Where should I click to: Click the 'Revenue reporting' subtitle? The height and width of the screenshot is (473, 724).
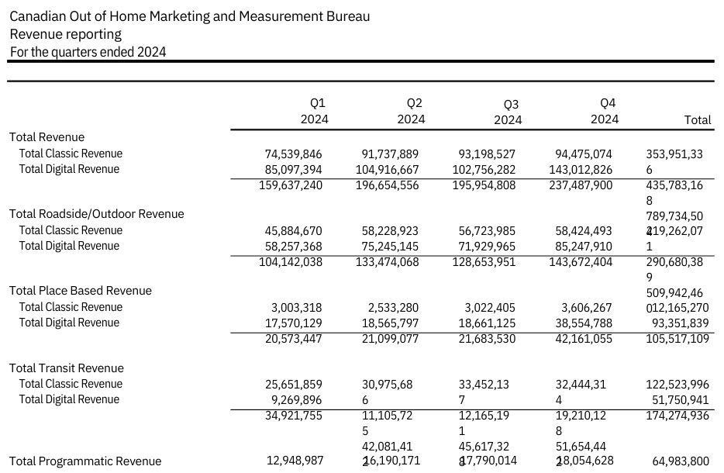coord(65,34)
